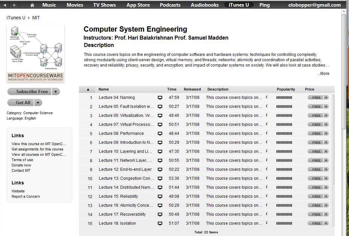The width and height of the screenshot is (349, 236).
Task: Click the MIT breadcrumb link
Action: pos(36,18)
